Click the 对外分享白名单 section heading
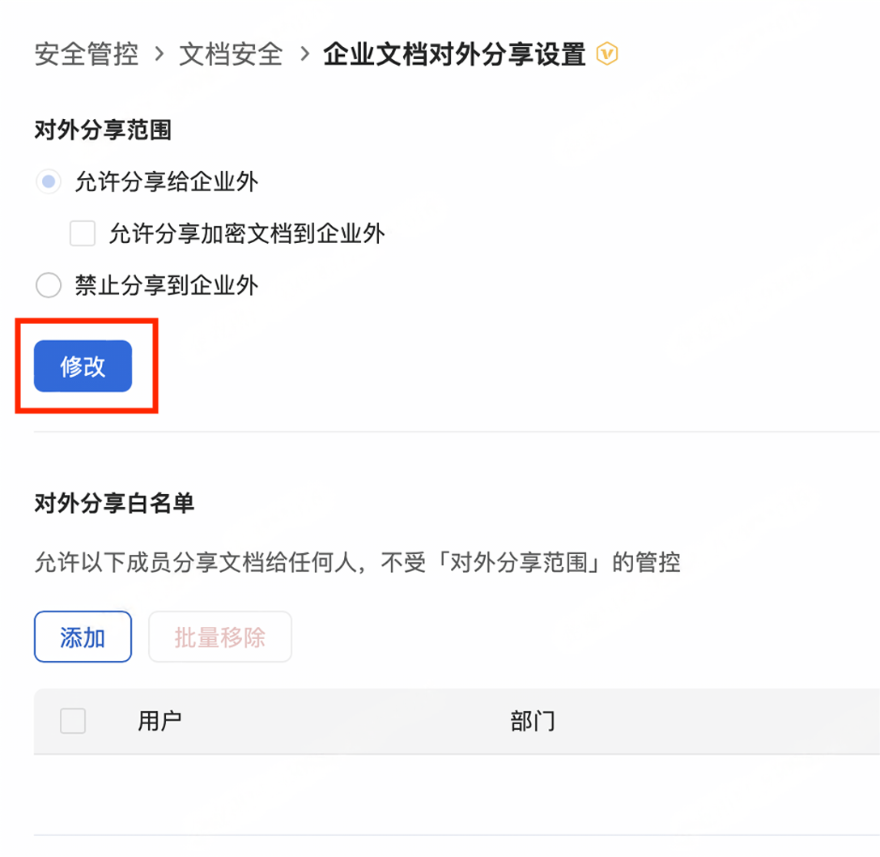The height and width of the screenshot is (857, 880). pyautogui.click(x=114, y=503)
